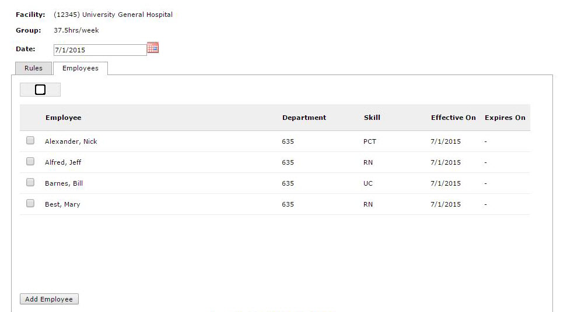Click the Department column header

tap(304, 118)
